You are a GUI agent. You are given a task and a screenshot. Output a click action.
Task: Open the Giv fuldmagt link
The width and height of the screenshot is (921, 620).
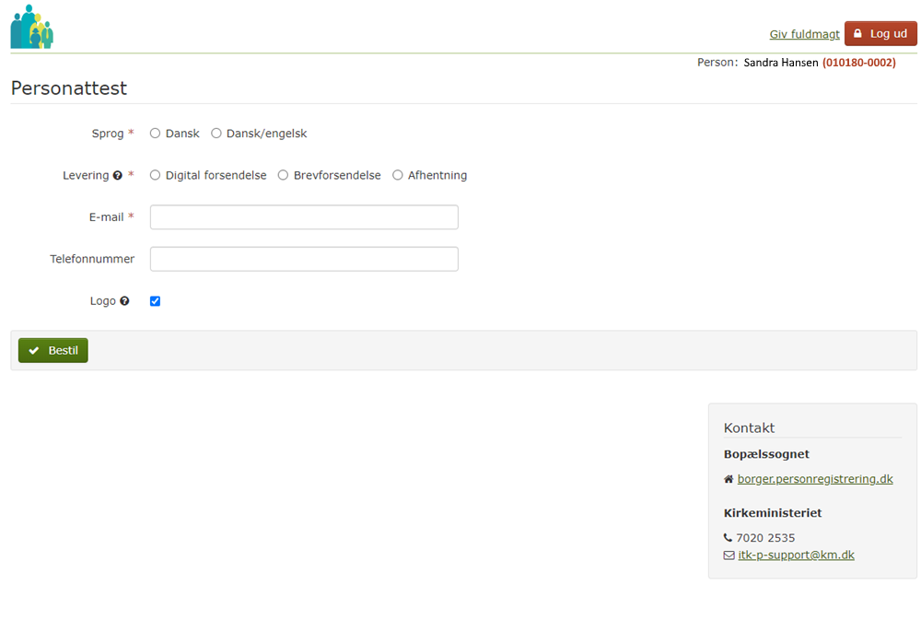click(804, 34)
